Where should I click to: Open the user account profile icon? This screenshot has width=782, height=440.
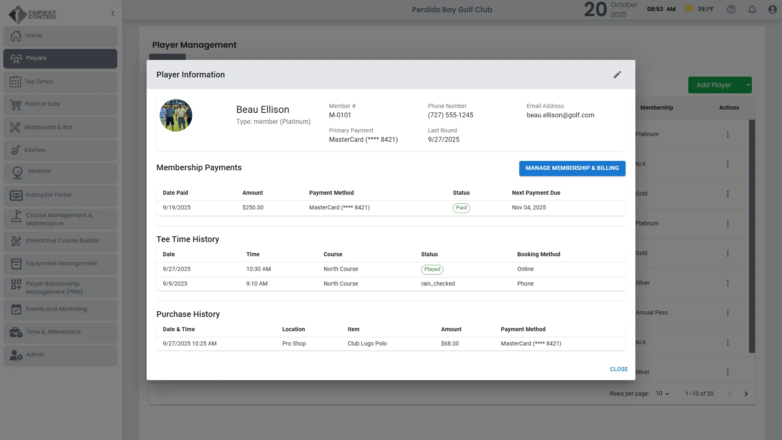[x=772, y=9]
